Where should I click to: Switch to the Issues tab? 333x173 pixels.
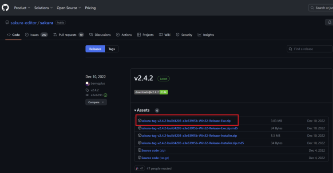(36, 35)
